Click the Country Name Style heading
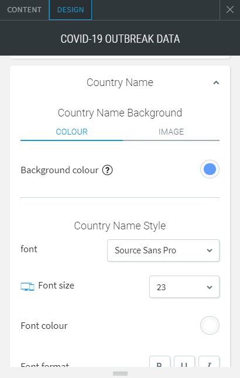The image size is (240, 378). (x=120, y=226)
